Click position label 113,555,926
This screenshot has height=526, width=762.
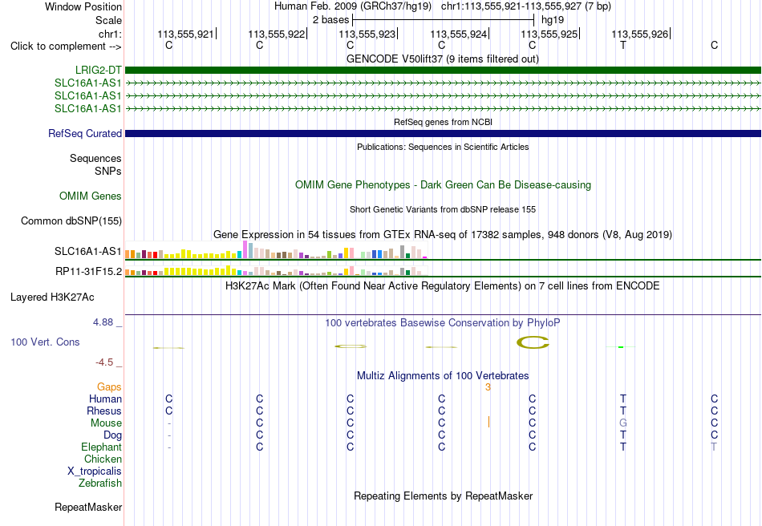click(639, 34)
